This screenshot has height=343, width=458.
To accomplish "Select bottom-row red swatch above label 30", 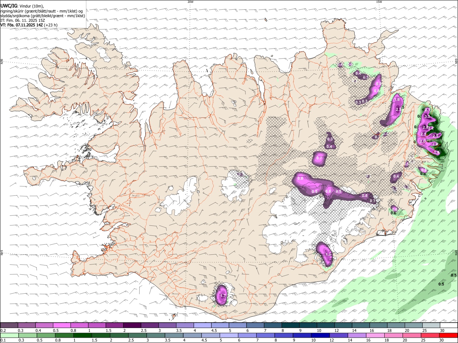I will click(x=448, y=335).
